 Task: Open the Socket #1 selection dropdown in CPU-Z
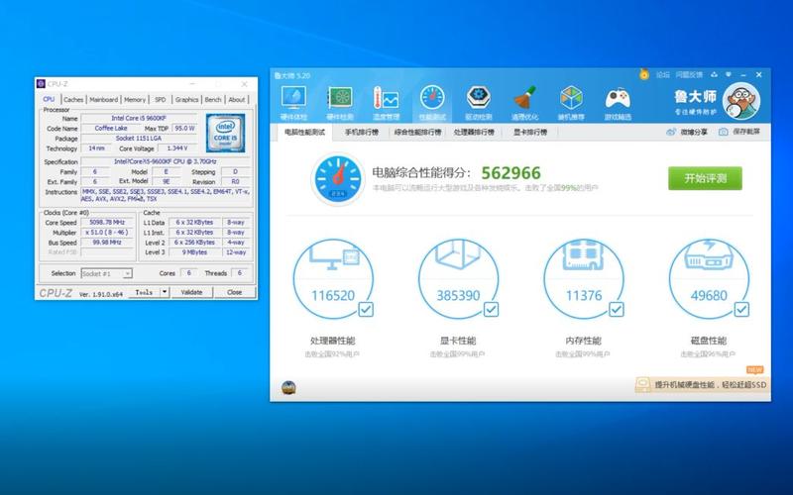[x=107, y=273]
